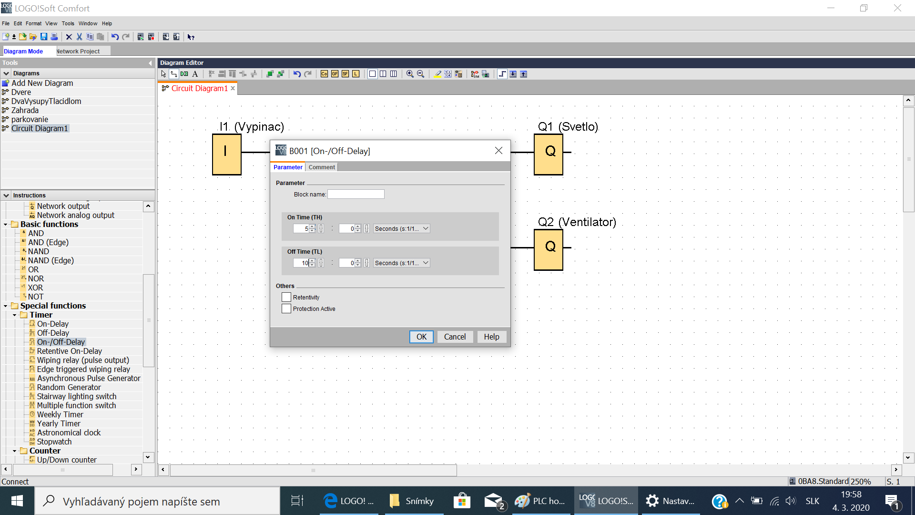Open the Tools menu
This screenshot has height=515, width=915.
point(68,23)
